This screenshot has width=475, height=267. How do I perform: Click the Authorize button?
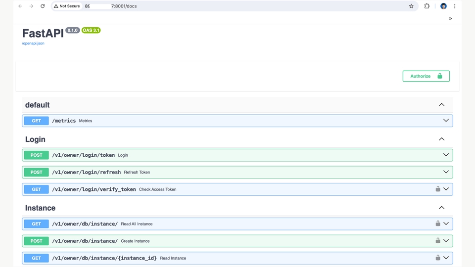pyautogui.click(x=426, y=76)
